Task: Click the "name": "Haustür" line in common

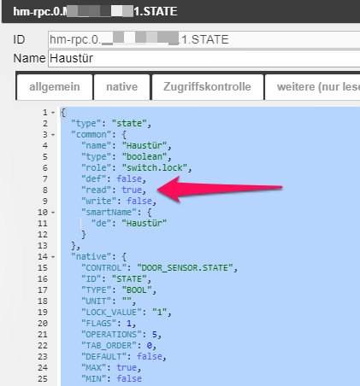Action: (x=127, y=146)
